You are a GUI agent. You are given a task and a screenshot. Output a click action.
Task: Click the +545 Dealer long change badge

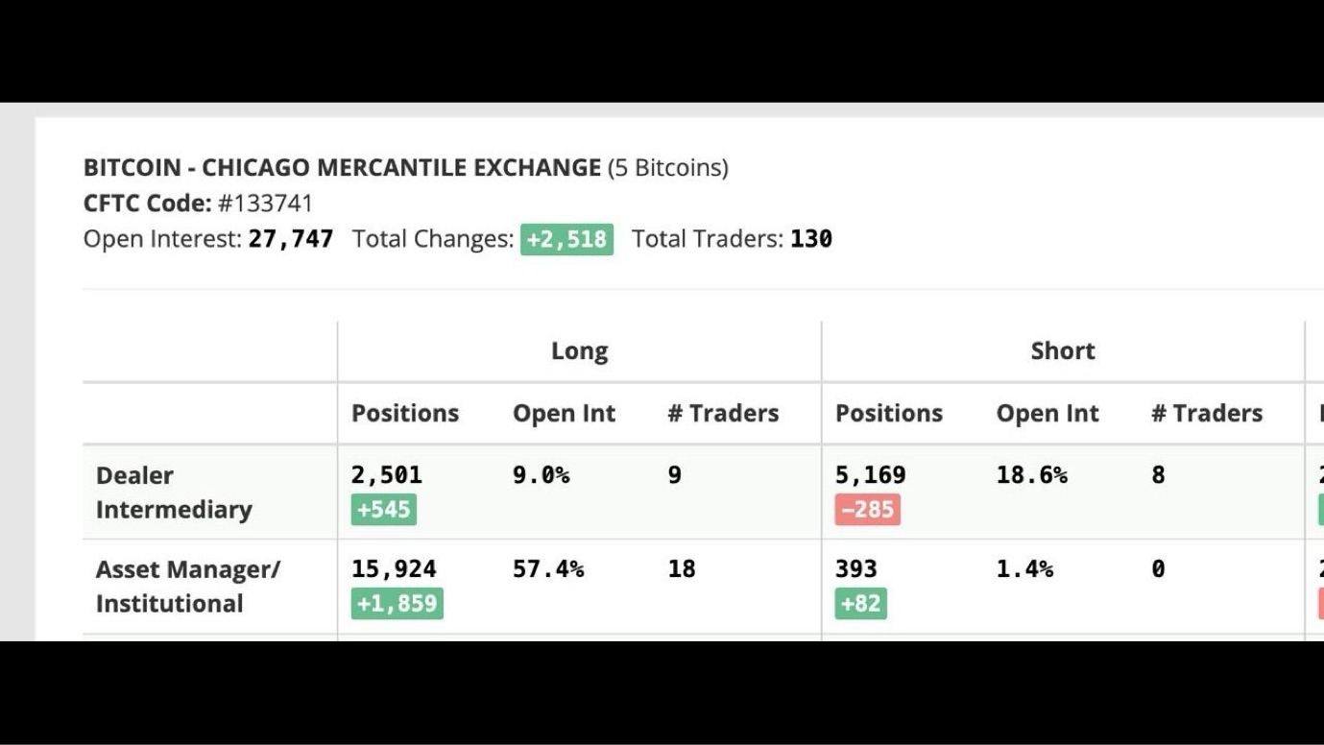(383, 510)
